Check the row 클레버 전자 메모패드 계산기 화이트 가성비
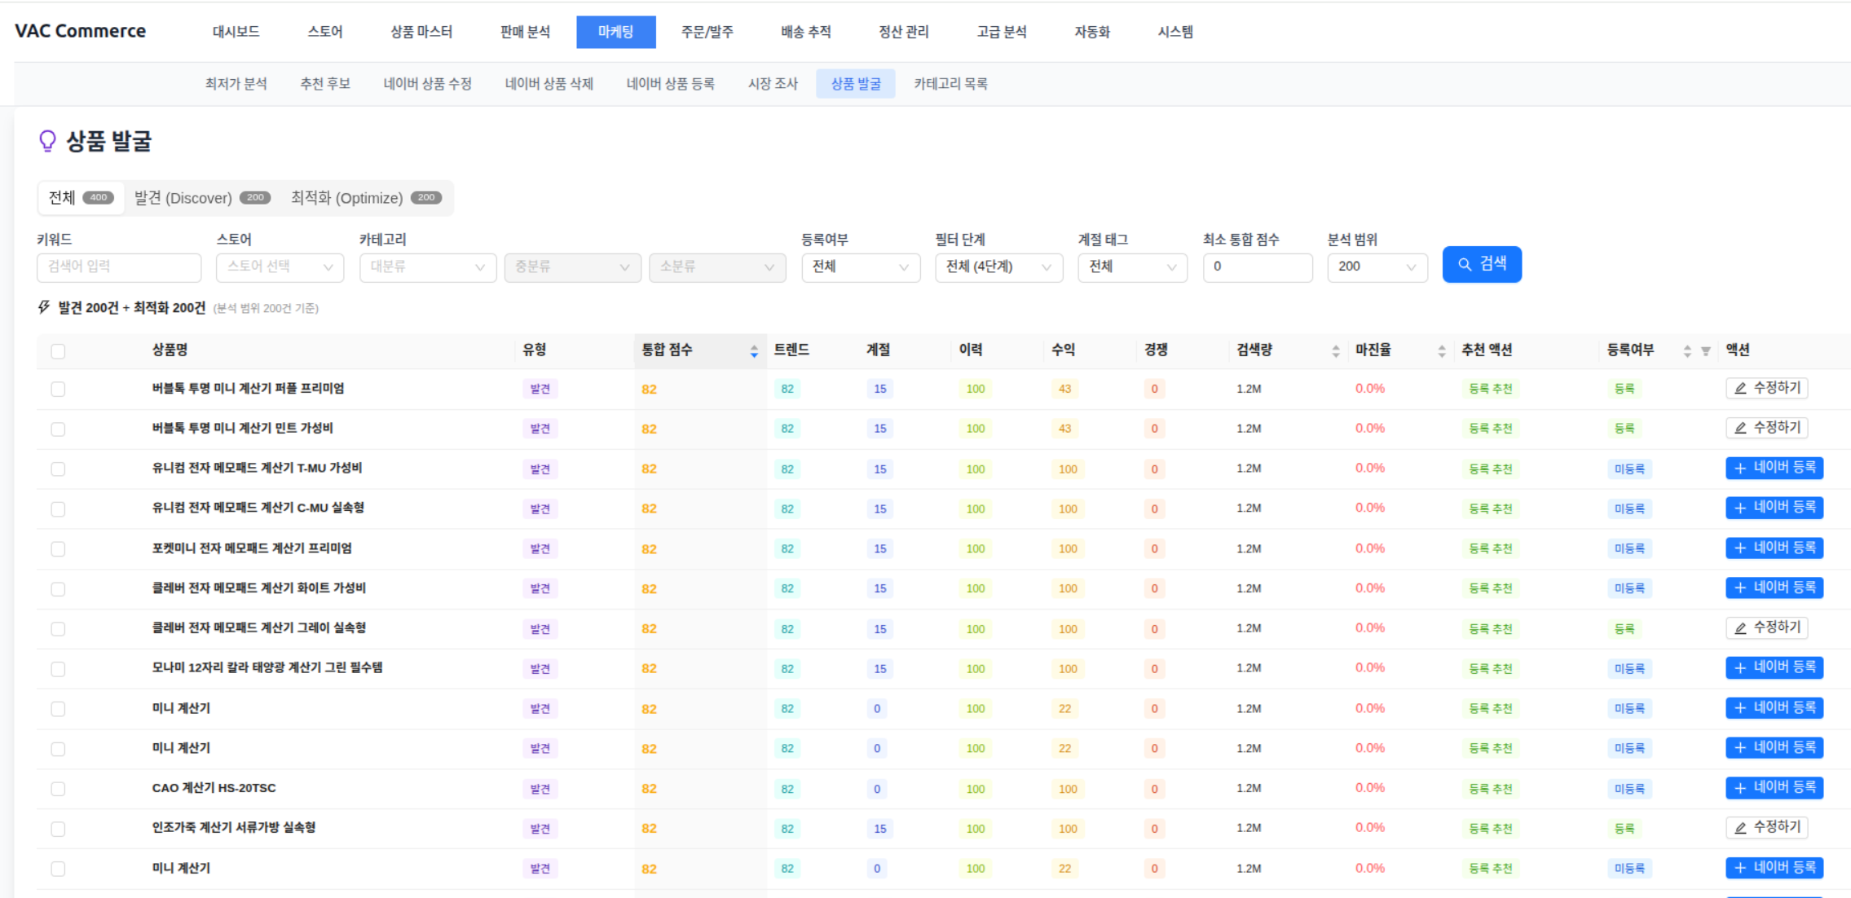Viewport: 1851px width, 898px height. [58, 588]
